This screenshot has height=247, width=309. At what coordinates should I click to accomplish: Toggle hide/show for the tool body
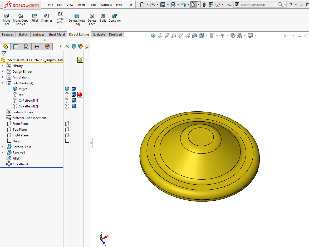[x=67, y=95]
